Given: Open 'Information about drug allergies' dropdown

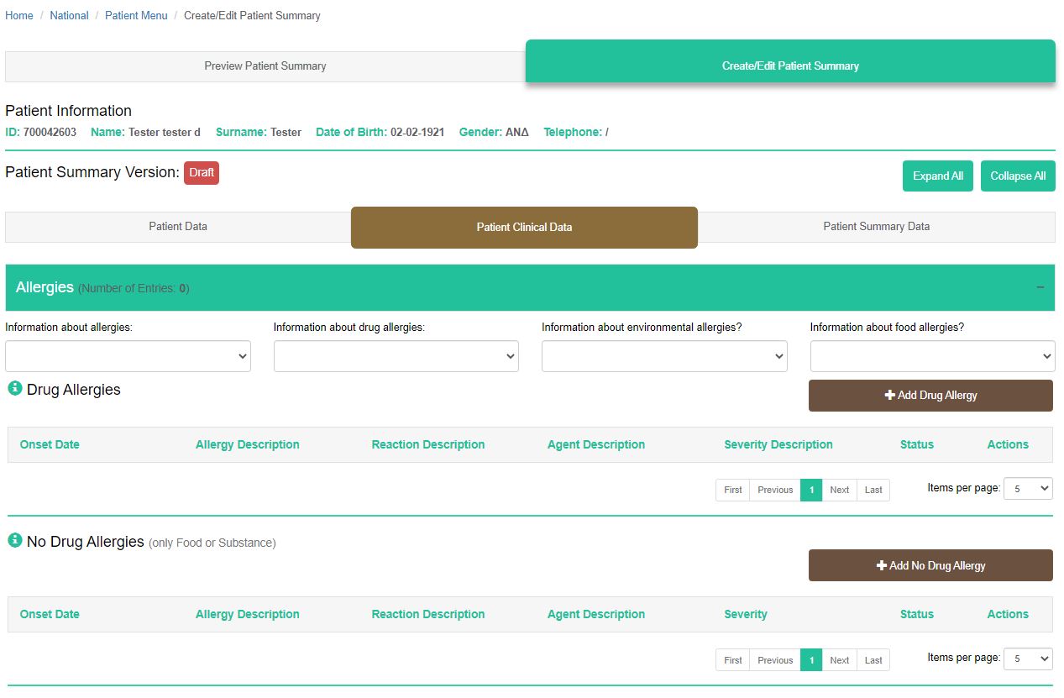Looking at the screenshot, I should click(x=396, y=356).
